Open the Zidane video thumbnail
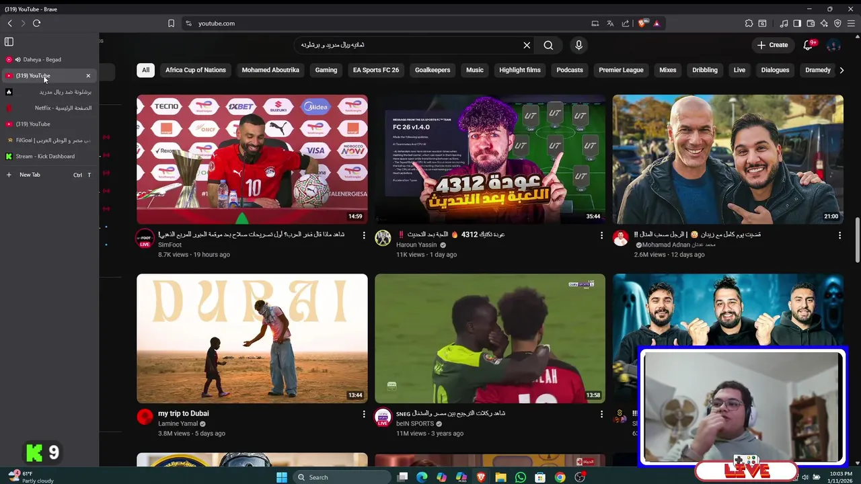The image size is (861, 484). coord(728,159)
